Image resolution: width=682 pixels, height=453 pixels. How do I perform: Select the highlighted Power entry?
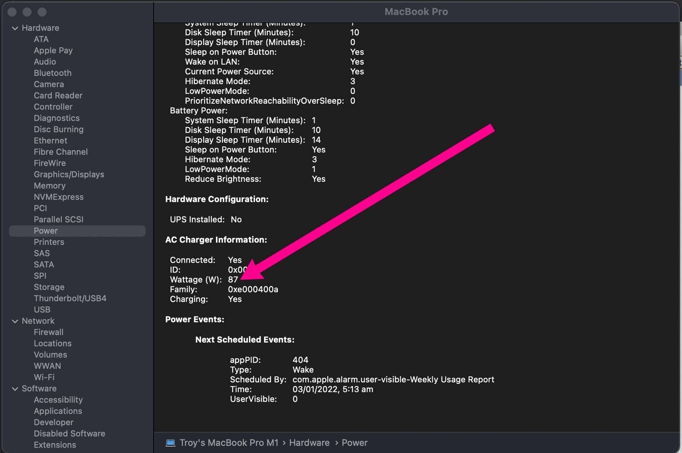coord(77,231)
